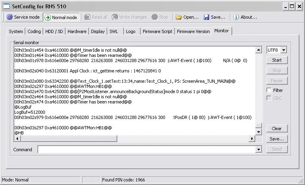305x185 pixels.
Task: Switch to the System tab
Action: 16,31
